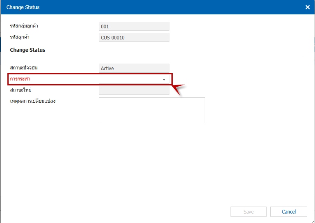Open the การกระทำ dropdown arrow

[164, 79]
